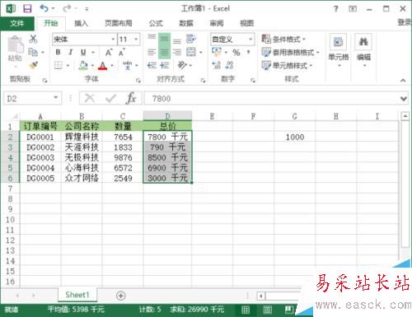
Task: Switch to the 页面布局 tab
Action: 119,23
